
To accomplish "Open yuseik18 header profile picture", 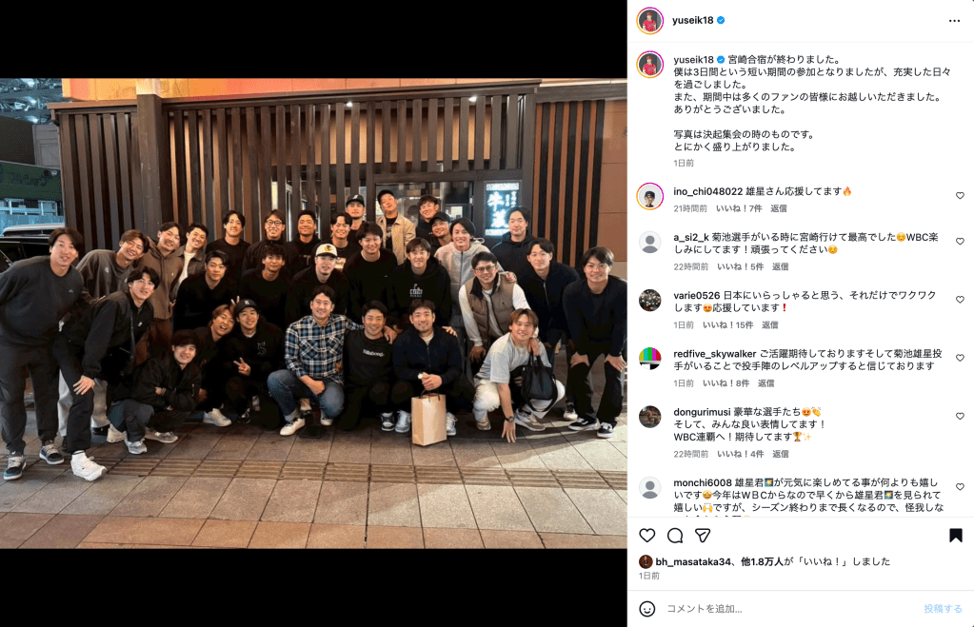I will pos(649,21).
